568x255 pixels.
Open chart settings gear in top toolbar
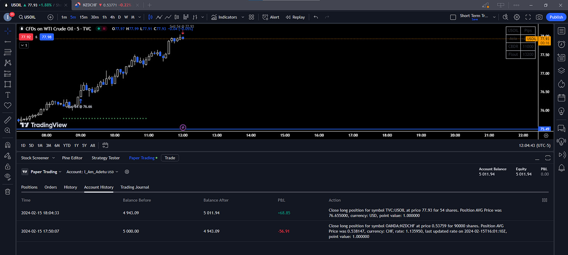pyautogui.click(x=517, y=17)
